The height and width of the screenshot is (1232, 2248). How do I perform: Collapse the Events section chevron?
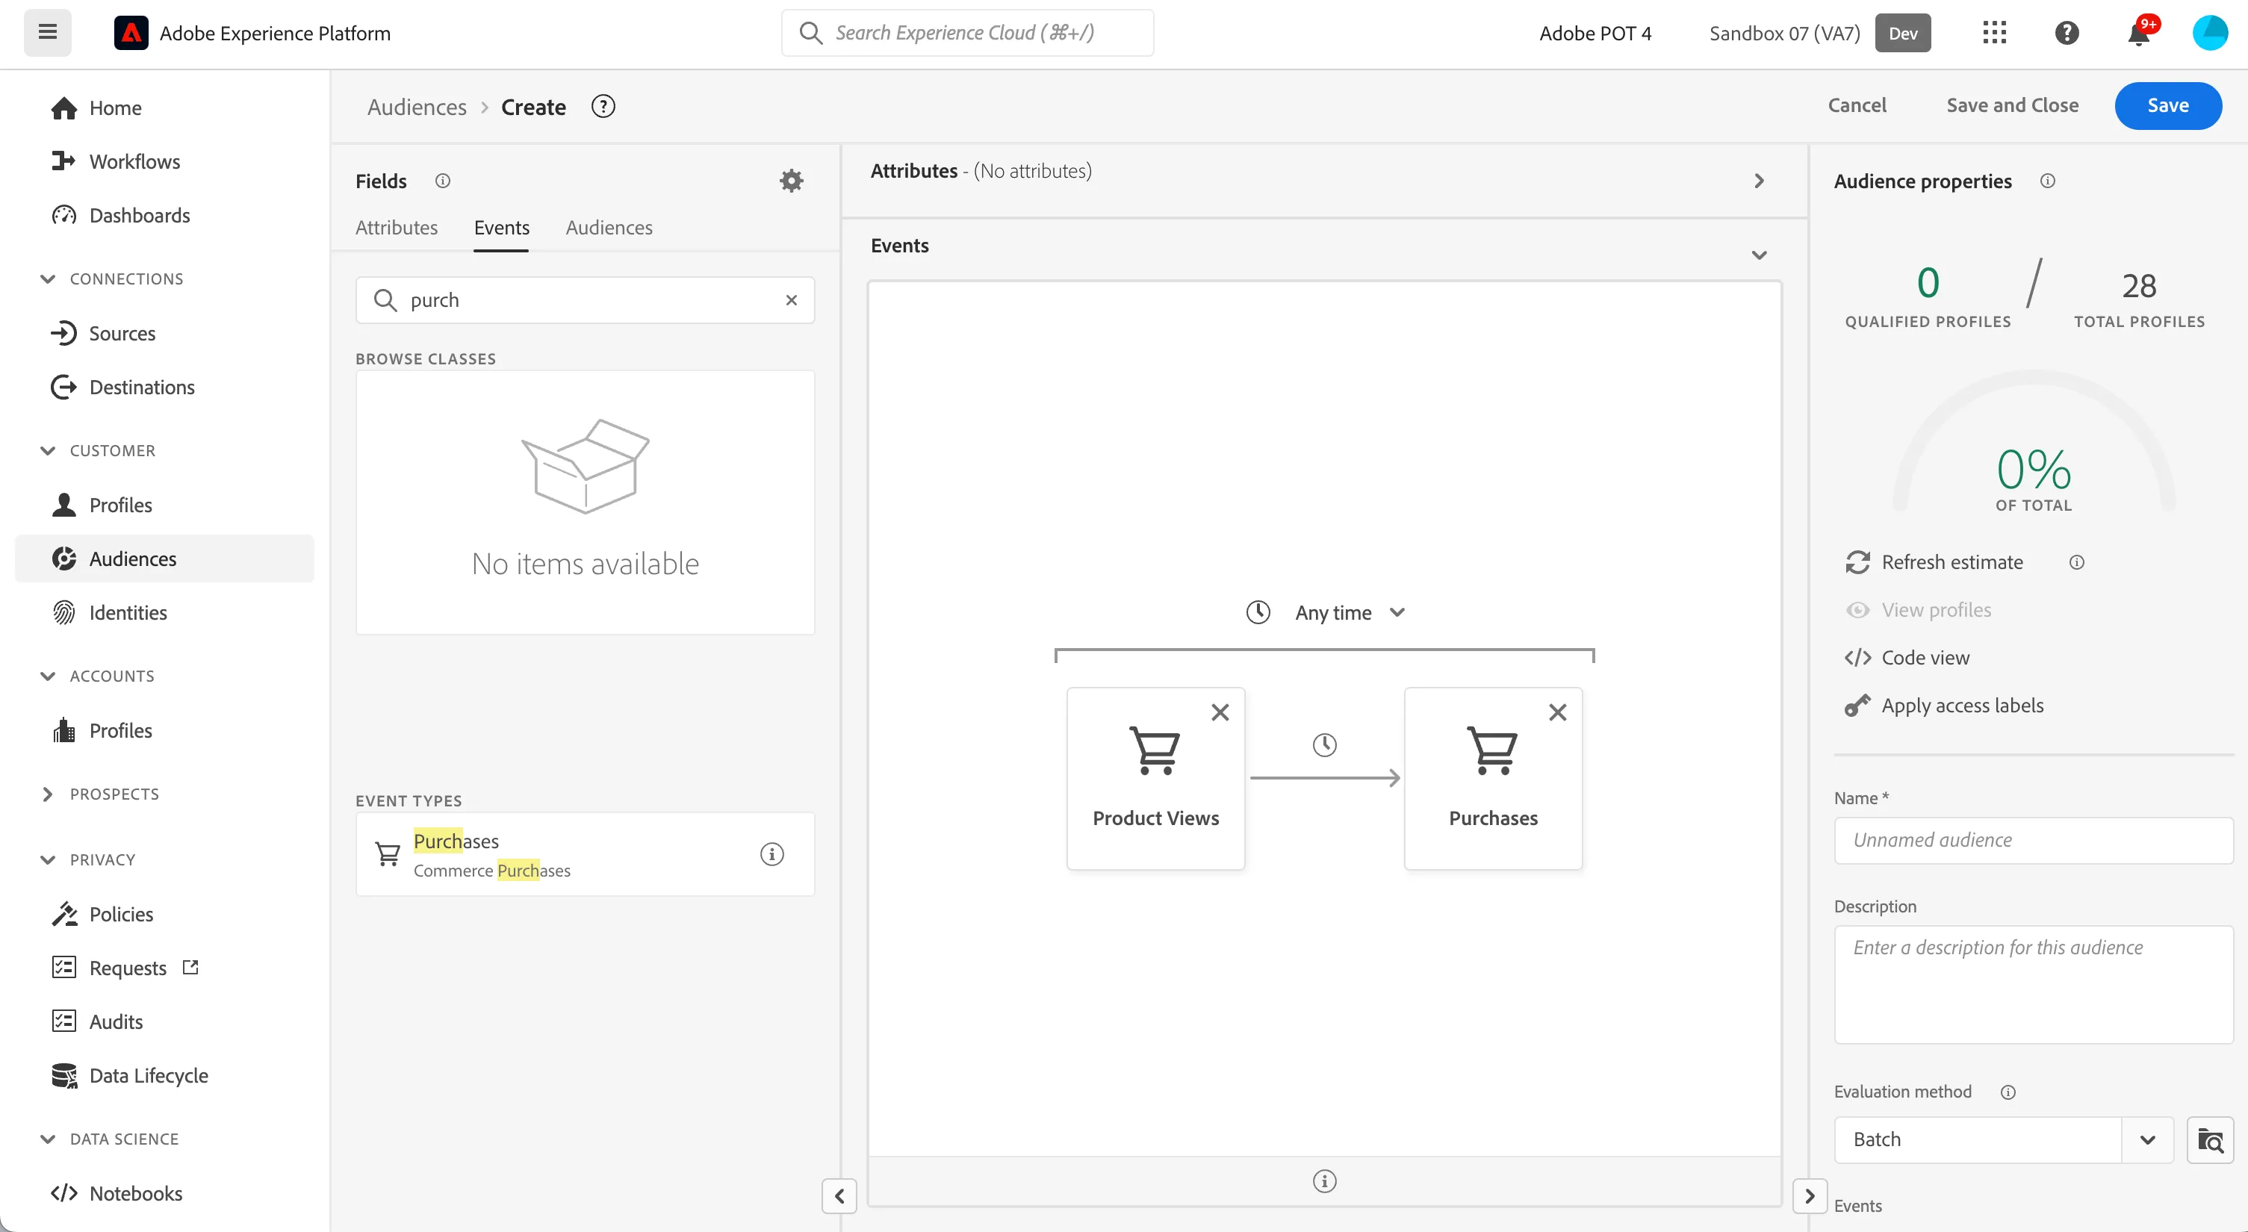pyautogui.click(x=1760, y=255)
